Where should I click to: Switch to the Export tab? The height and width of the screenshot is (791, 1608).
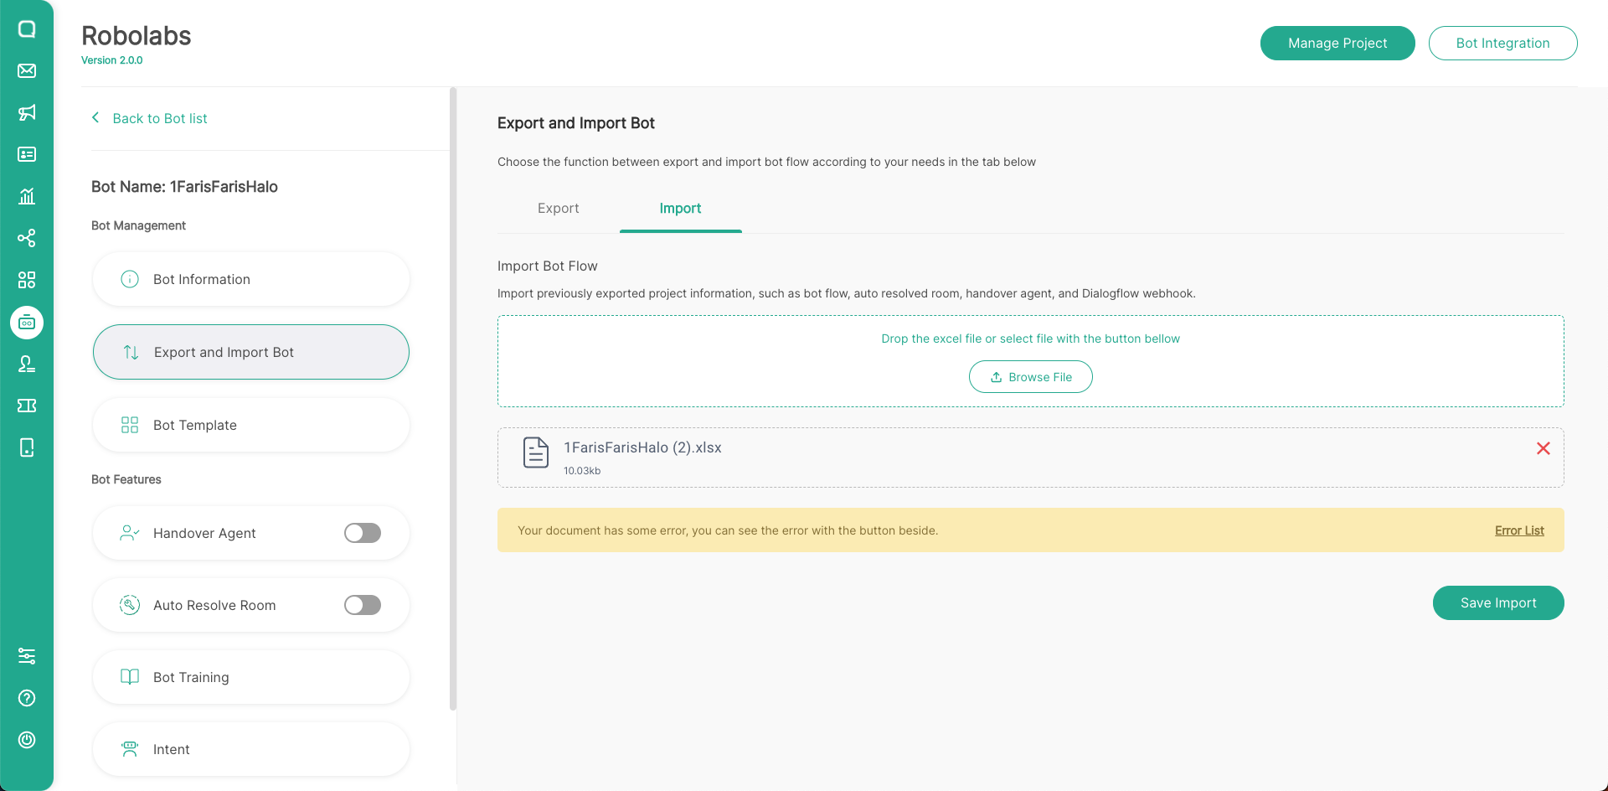point(558,209)
